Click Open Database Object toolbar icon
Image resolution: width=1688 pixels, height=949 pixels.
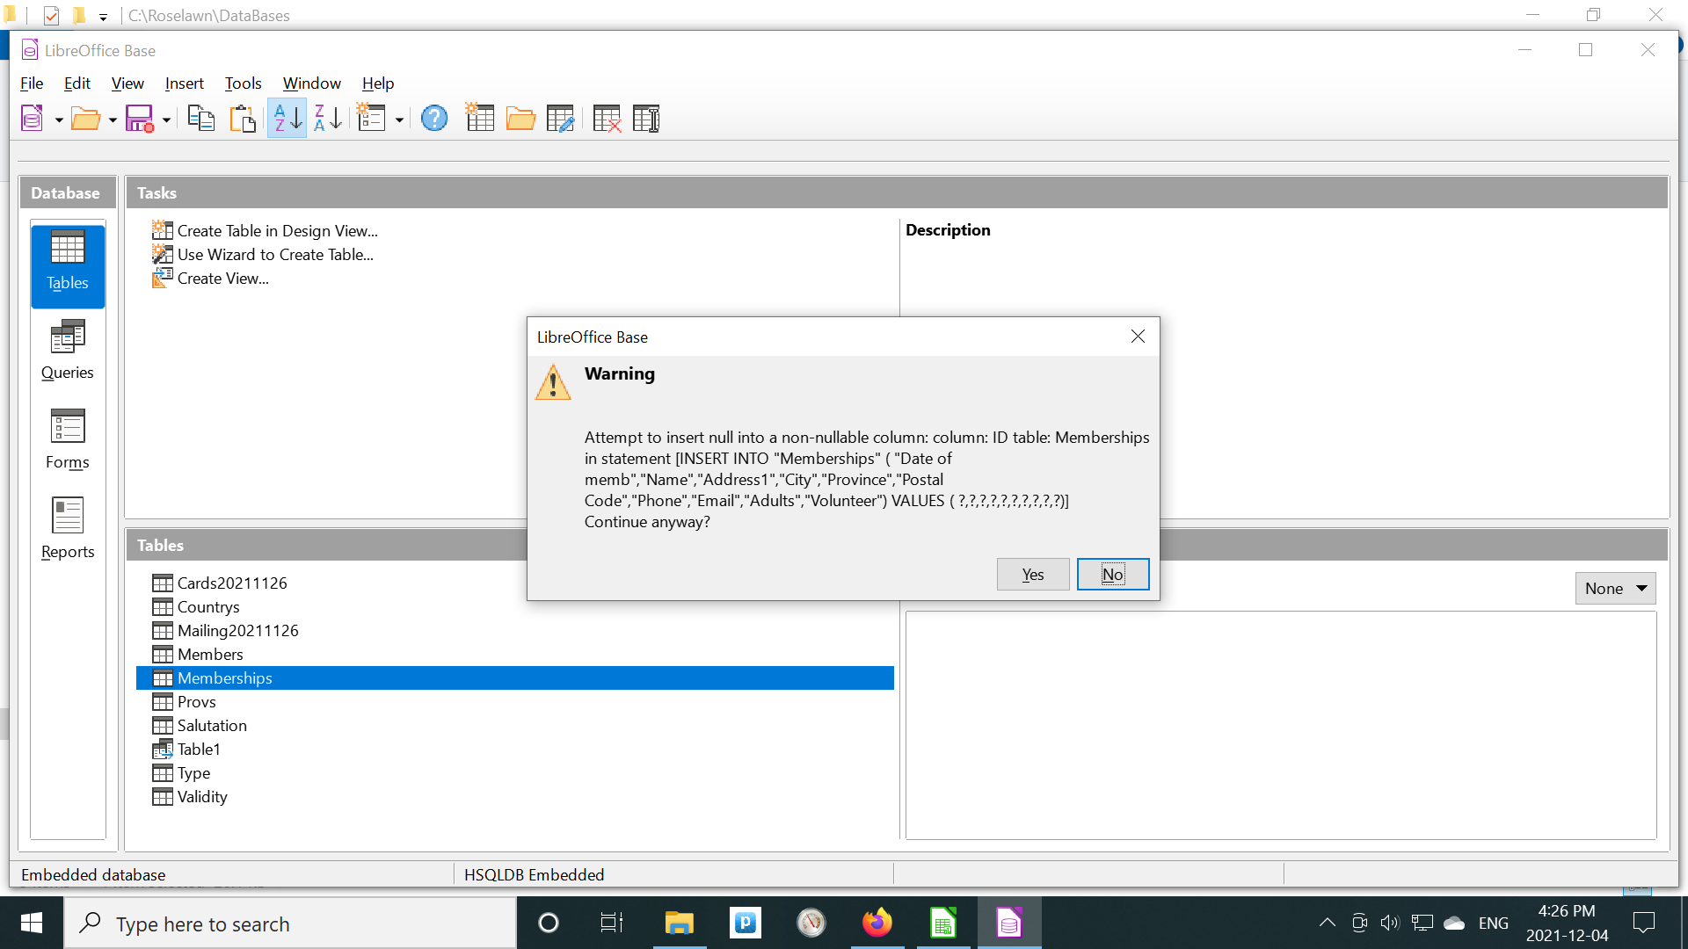click(x=520, y=119)
